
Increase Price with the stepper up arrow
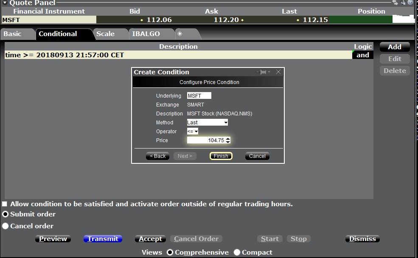coord(227,139)
